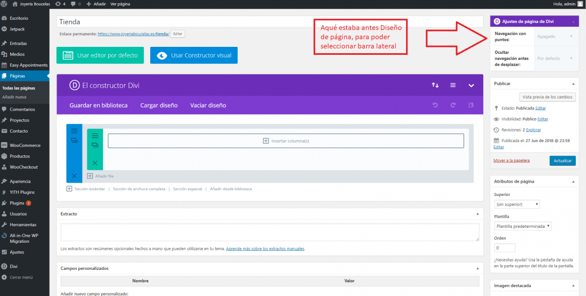Duplicate the green row via clone icon
This screenshot has height=296, width=586.
pyautogui.click(x=95, y=145)
